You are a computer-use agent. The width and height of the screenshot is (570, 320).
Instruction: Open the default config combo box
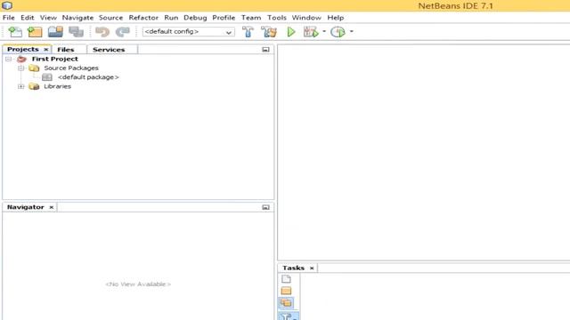[x=188, y=32]
